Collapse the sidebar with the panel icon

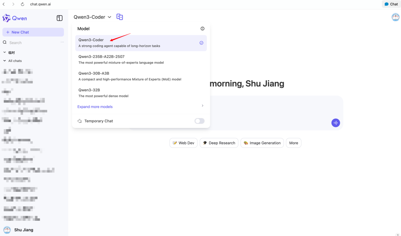pos(59,18)
